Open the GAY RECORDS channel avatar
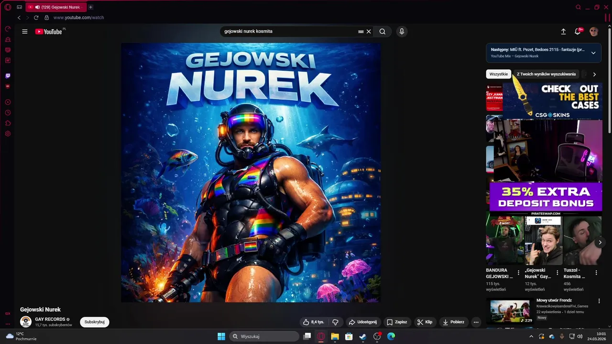 [26, 322]
